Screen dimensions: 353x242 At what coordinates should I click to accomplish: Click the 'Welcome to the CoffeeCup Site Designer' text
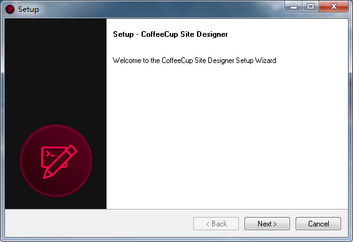click(195, 60)
